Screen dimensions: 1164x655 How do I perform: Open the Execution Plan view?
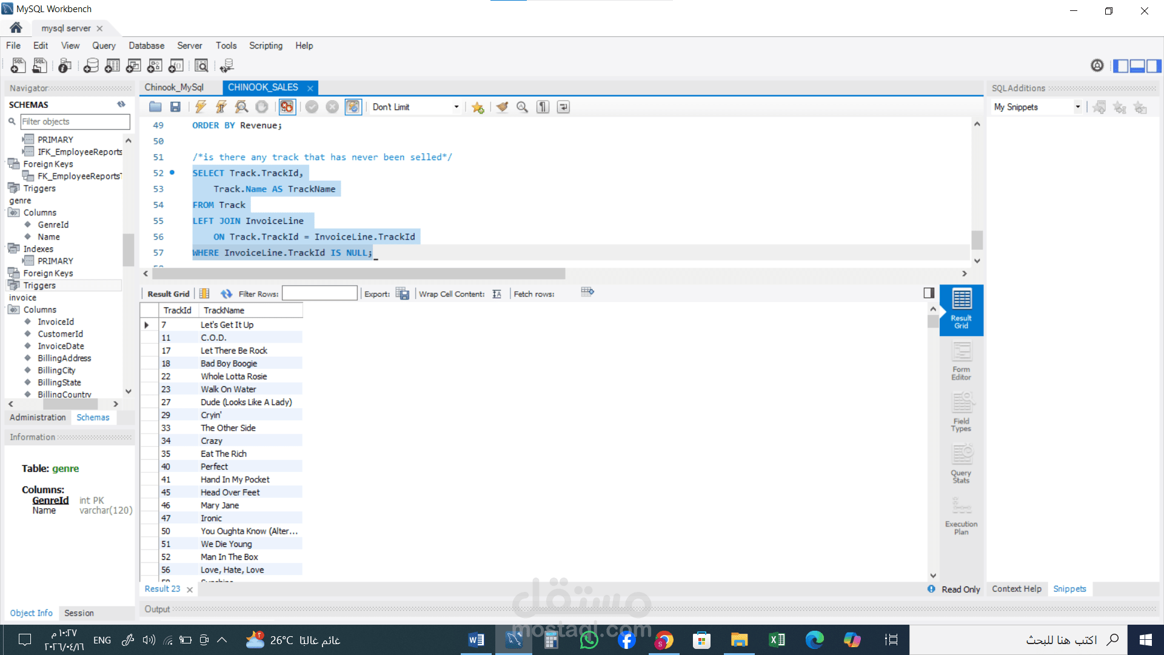click(961, 516)
